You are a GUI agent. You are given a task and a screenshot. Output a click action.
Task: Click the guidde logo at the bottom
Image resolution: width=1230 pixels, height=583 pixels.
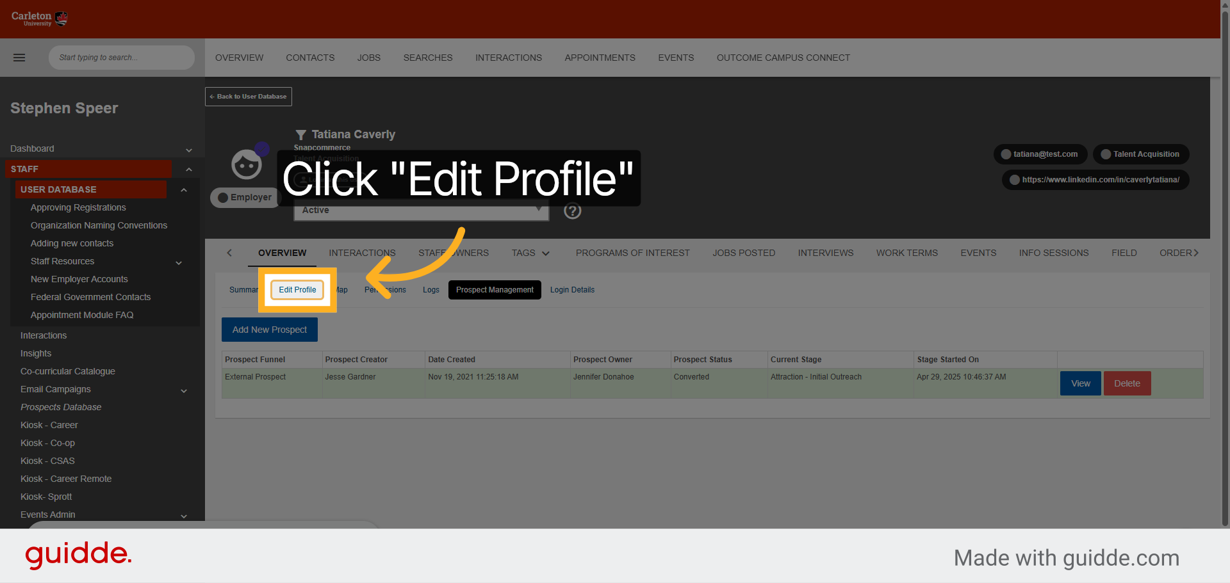pos(78,554)
